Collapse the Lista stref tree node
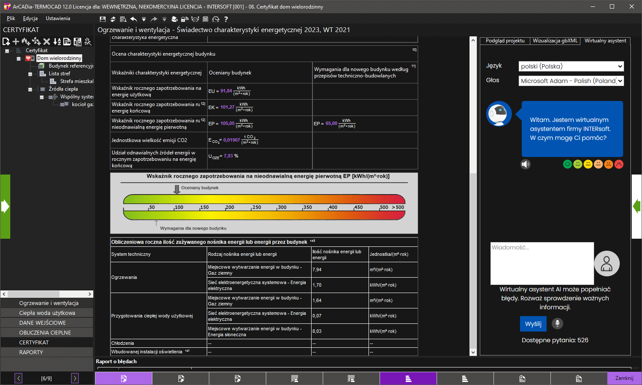 [30, 74]
